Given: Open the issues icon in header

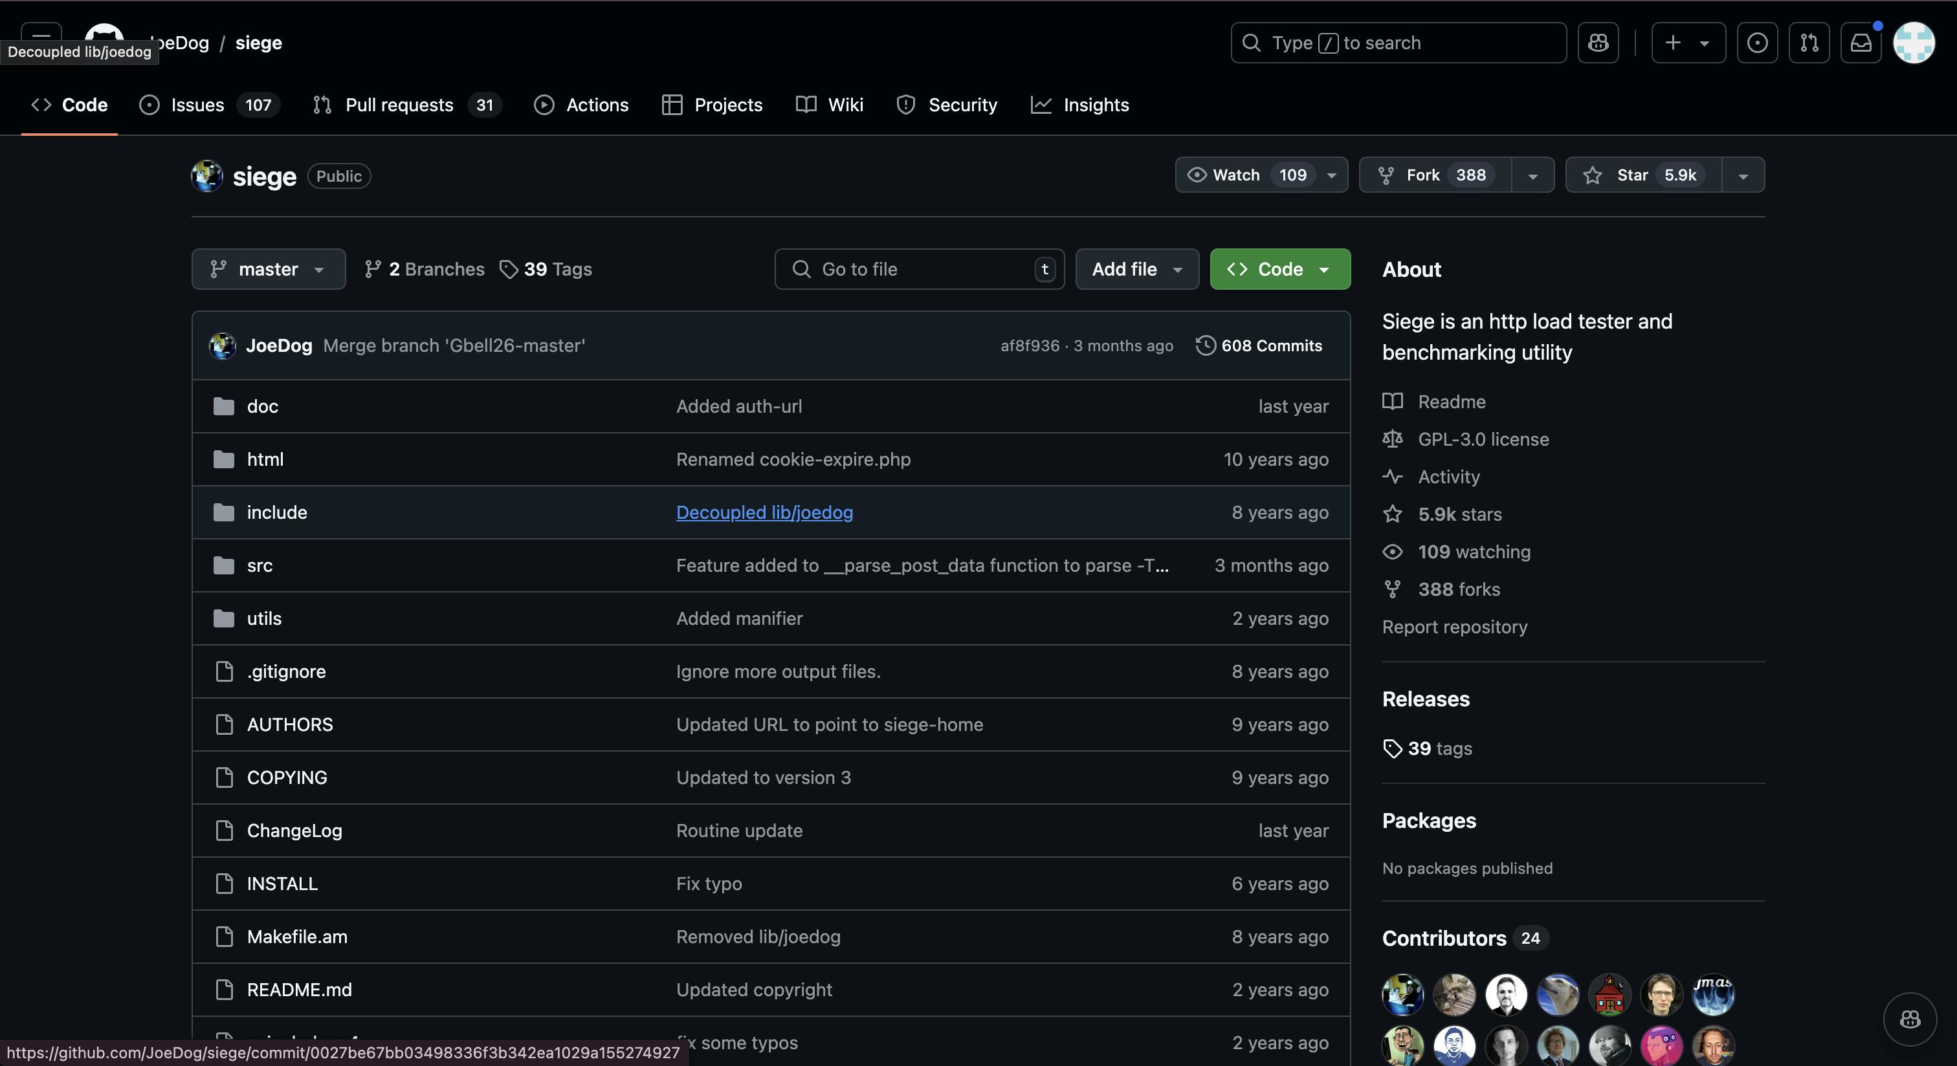Looking at the screenshot, I should pos(1756,43).
